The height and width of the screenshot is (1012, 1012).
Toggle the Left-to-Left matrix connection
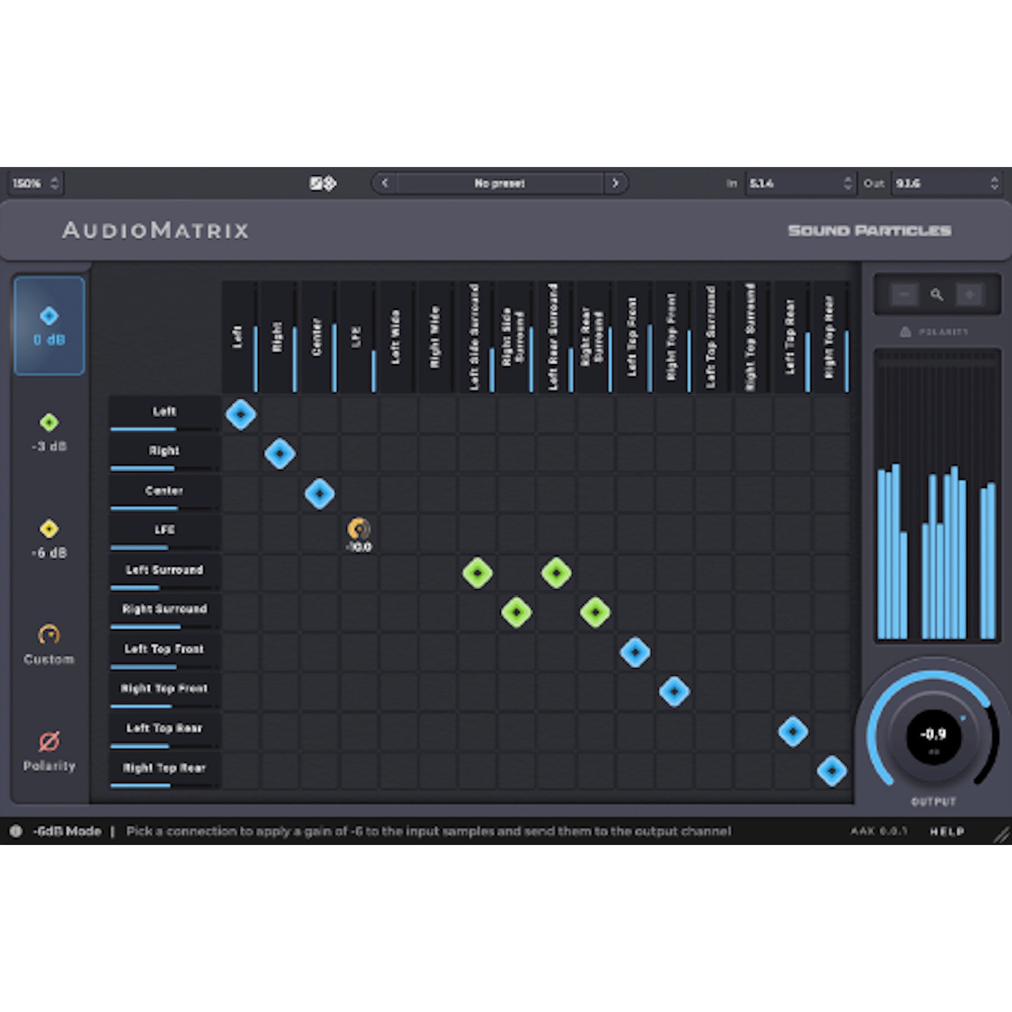point(241,414)
